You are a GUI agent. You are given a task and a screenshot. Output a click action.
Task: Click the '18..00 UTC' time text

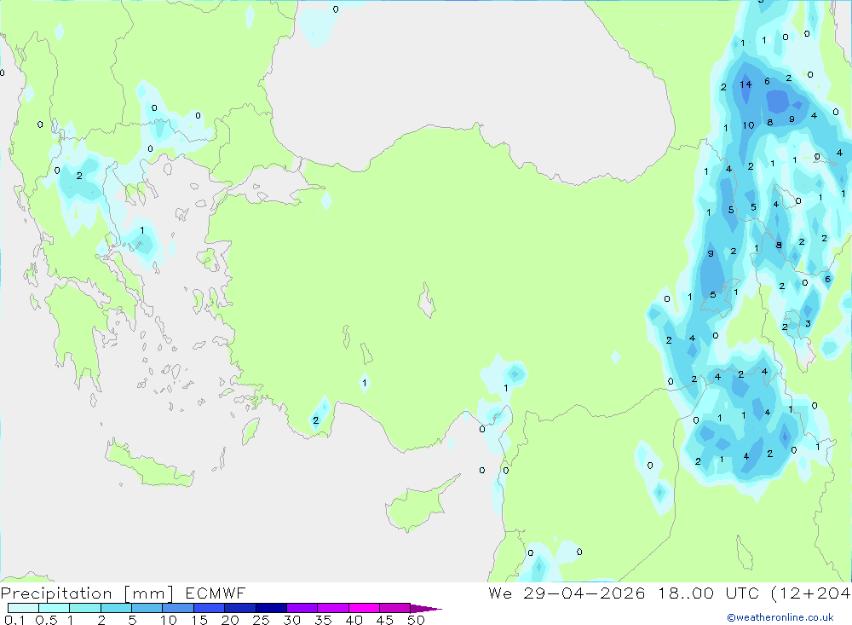tap(708, 593)
